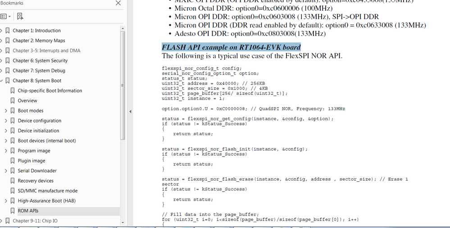Expand High-Assurance Boot (HAB) bookmark
This screenshot has height=228, width=450.
point(6,201)
